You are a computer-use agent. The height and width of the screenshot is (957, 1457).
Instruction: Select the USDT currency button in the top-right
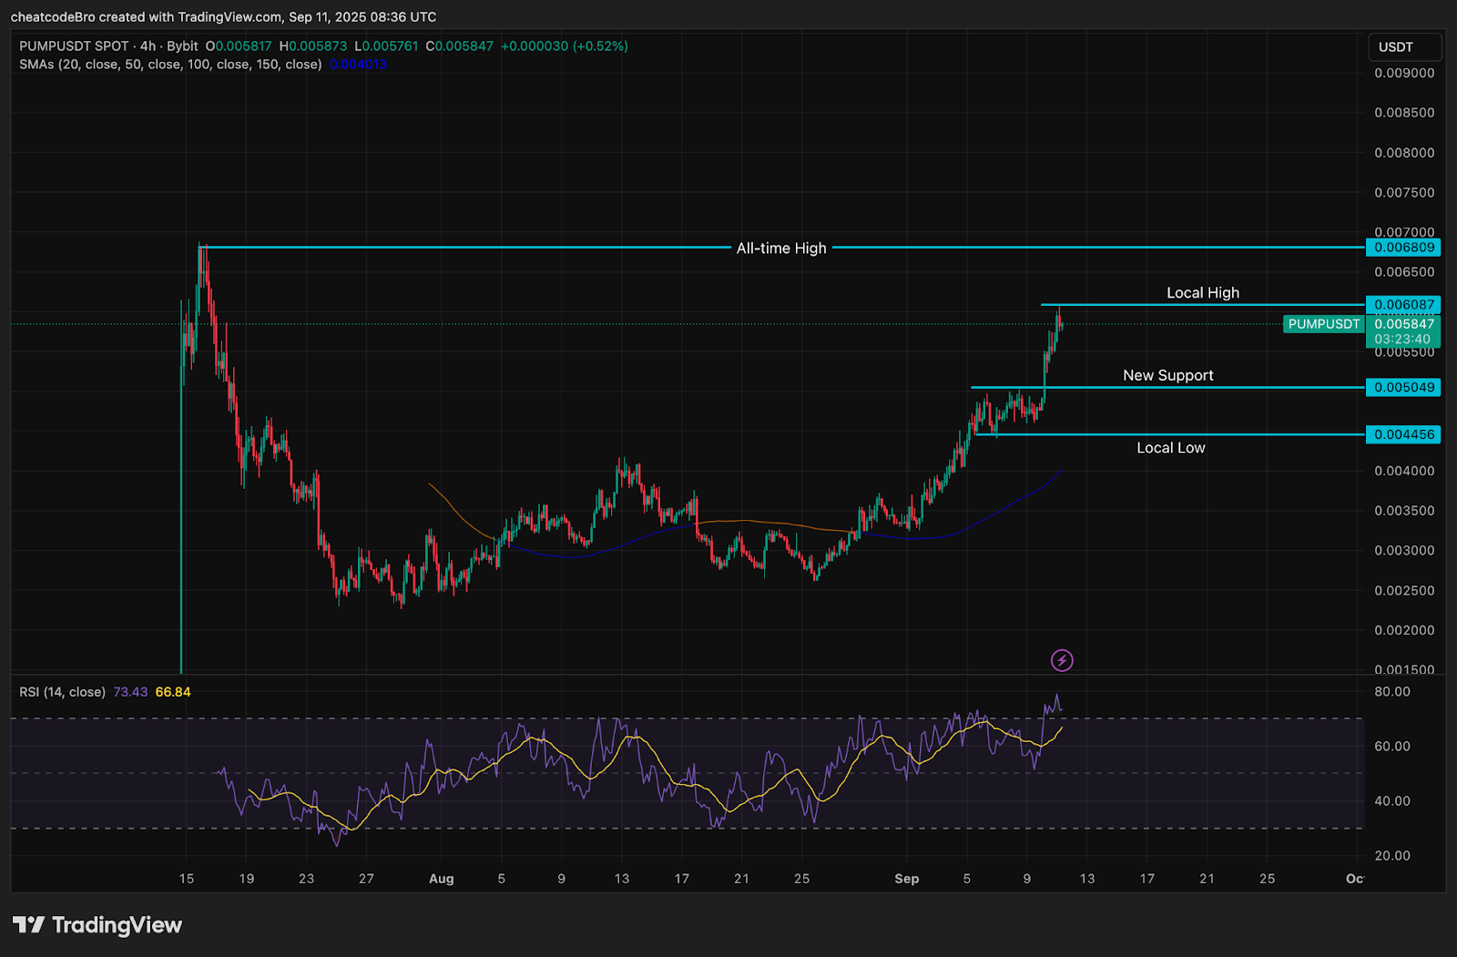[x=1404, y=46]
